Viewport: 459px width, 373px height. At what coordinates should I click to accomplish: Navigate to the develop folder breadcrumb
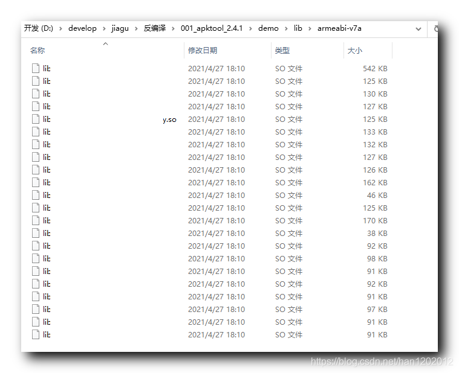click(x=82, y=28)
